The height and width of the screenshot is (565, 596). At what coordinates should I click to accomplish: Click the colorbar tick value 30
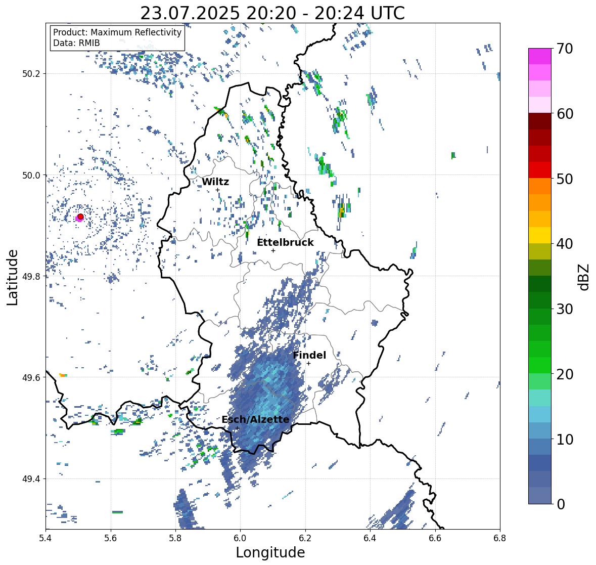coord(565,309)
